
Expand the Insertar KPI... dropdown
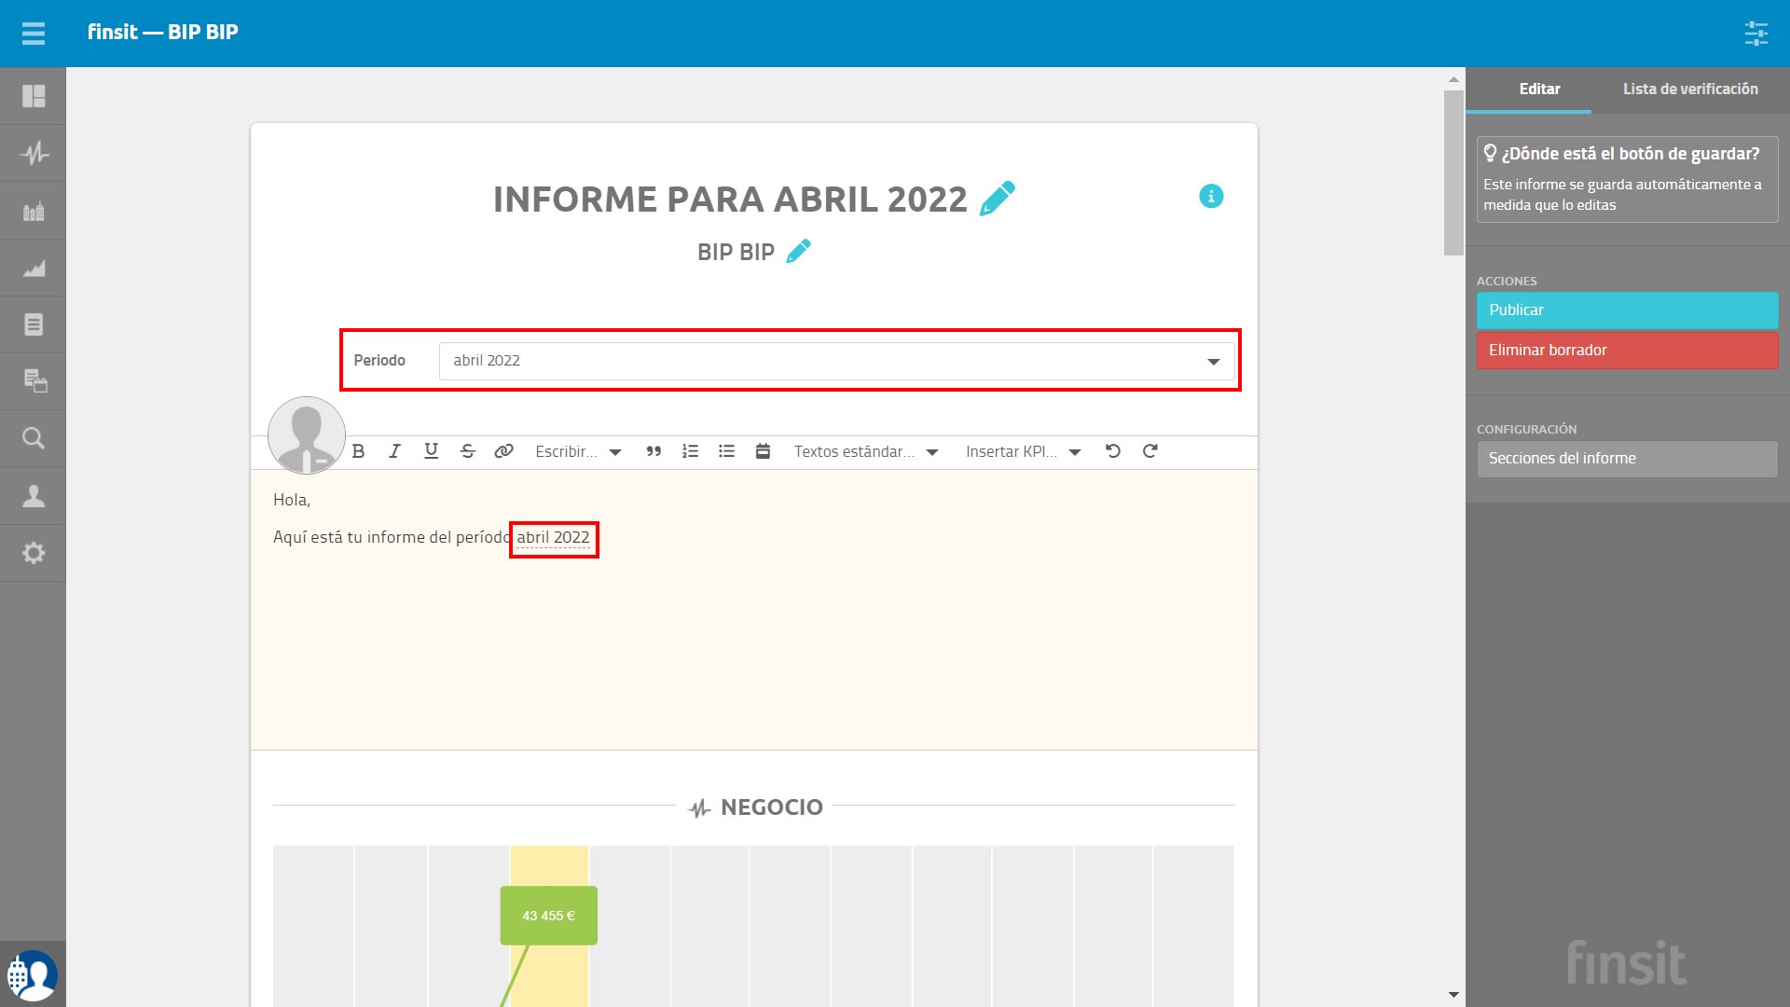click(x=1024, y=451)
